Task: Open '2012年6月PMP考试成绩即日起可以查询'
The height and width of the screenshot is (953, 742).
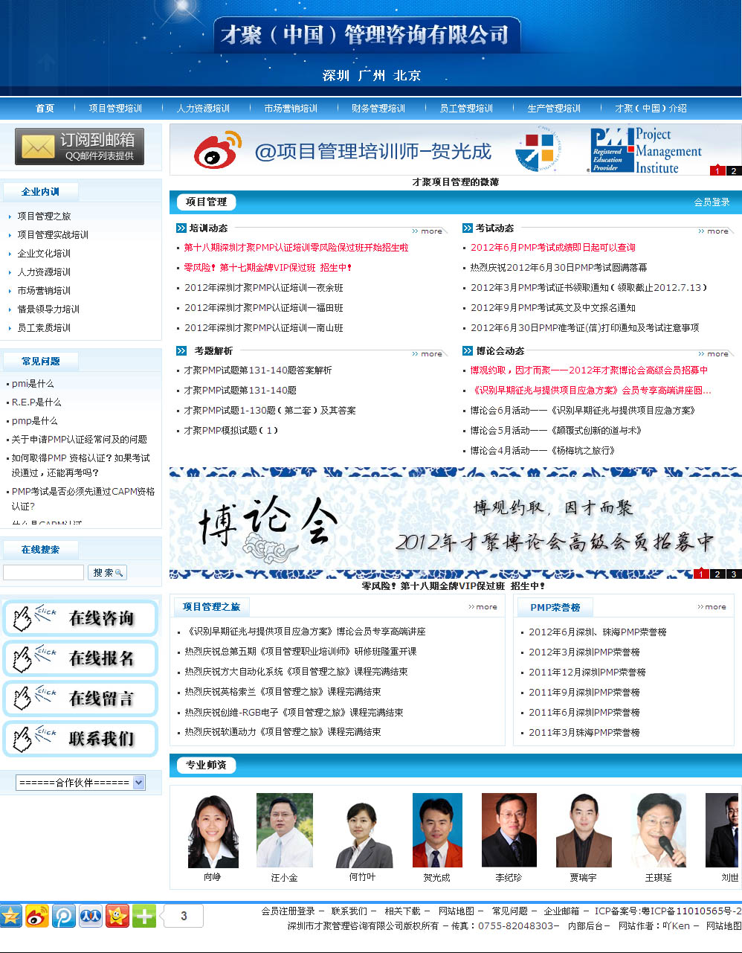Action: click(x=553, y=248)
